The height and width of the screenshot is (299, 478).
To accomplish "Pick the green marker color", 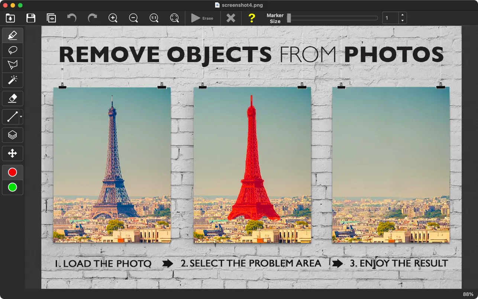I will 13,187.
